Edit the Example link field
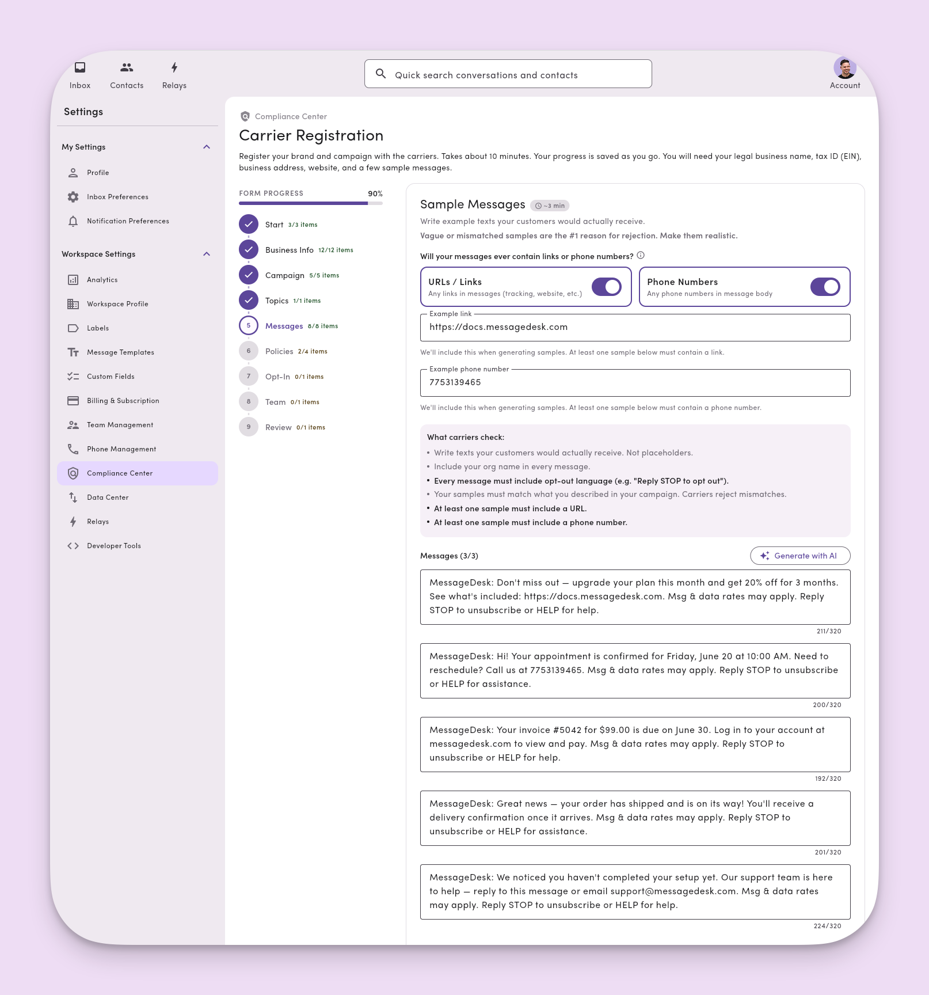This screenshot has height=995, width=929. [635, 328]
